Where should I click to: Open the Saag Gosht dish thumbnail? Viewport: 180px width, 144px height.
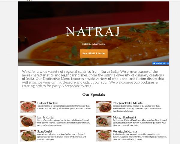coord(28,136)
